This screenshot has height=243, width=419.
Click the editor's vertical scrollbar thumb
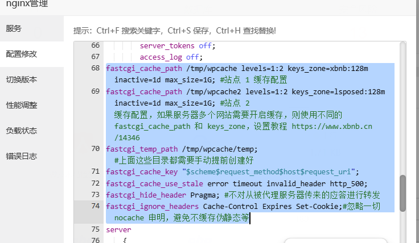click(402, 193)
